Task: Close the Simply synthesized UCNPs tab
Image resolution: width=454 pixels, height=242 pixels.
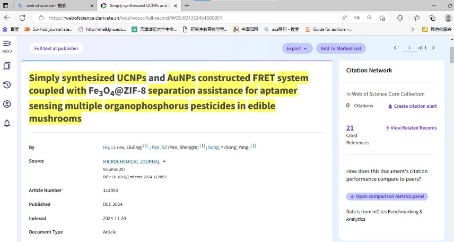Action: click(176, 5)
